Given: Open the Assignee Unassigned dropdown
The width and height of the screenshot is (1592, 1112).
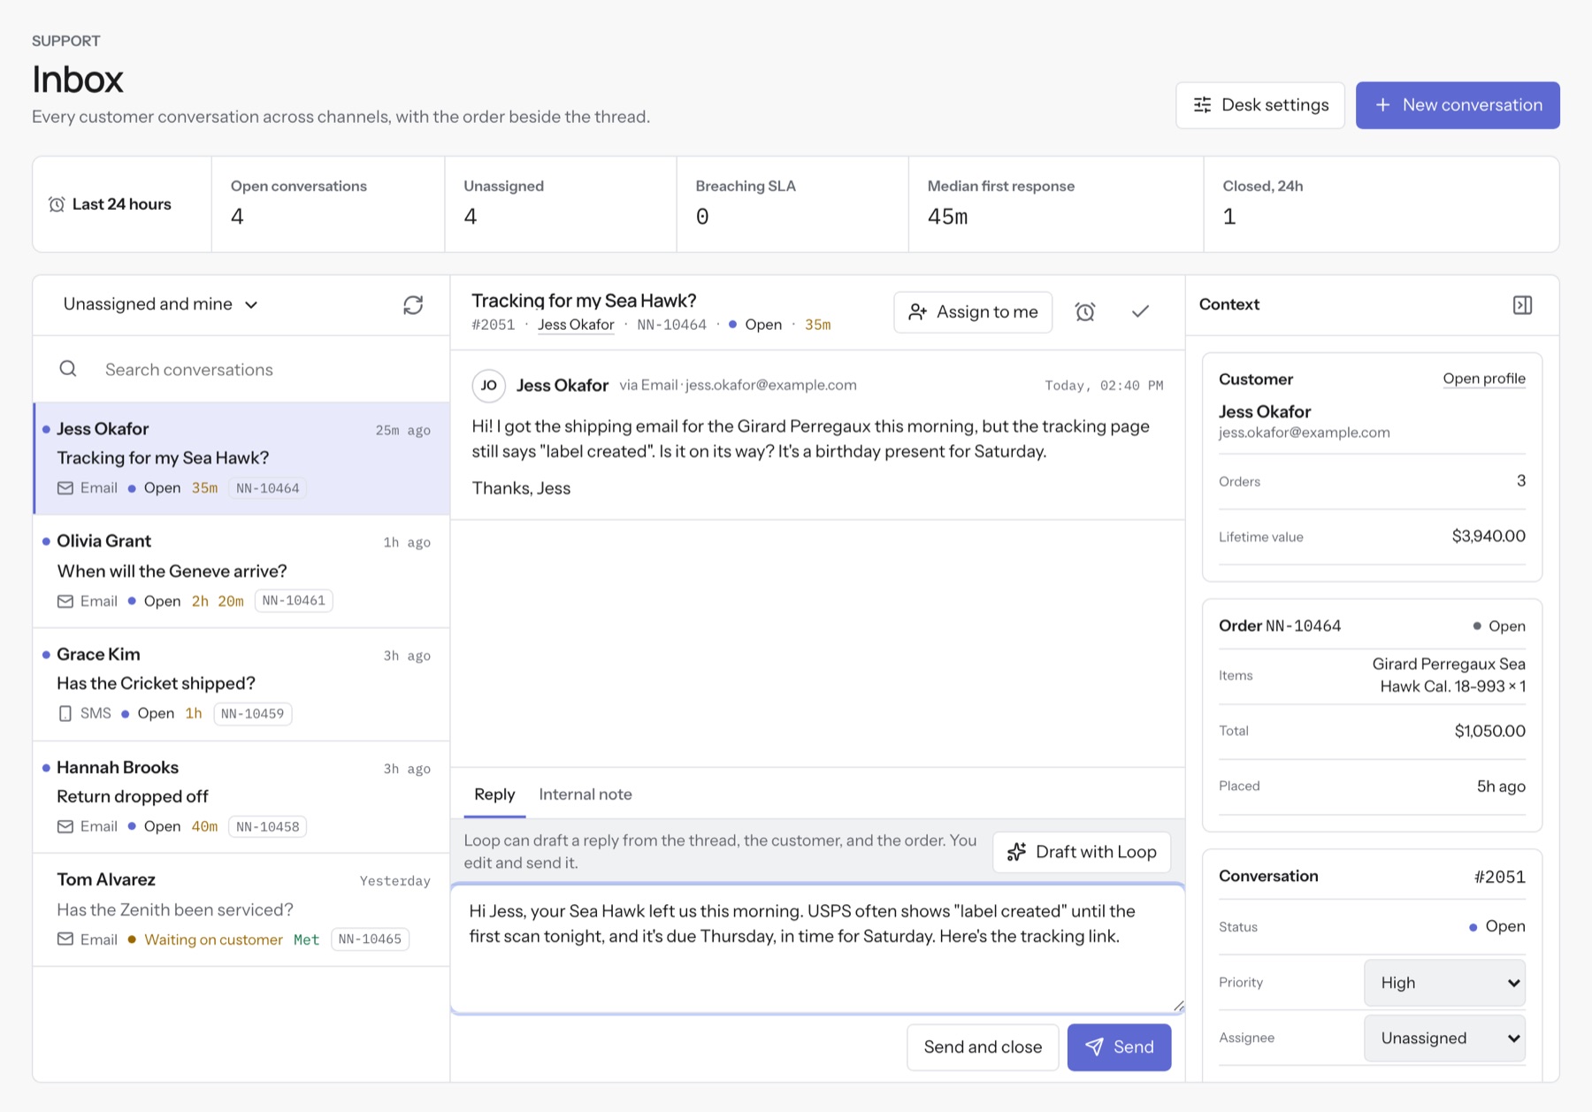Looking at the screenshot, I should coord(1445,1038).
